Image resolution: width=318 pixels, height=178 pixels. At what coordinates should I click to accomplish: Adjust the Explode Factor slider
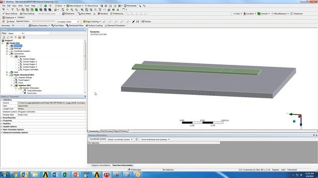pos(44,21)
